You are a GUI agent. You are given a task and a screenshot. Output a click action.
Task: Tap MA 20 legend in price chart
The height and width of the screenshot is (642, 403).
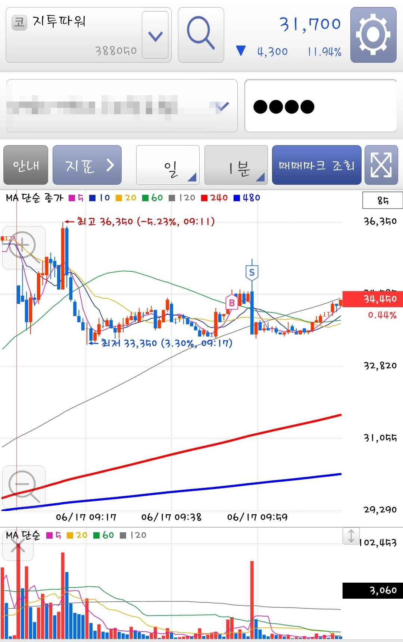(126, 198)
